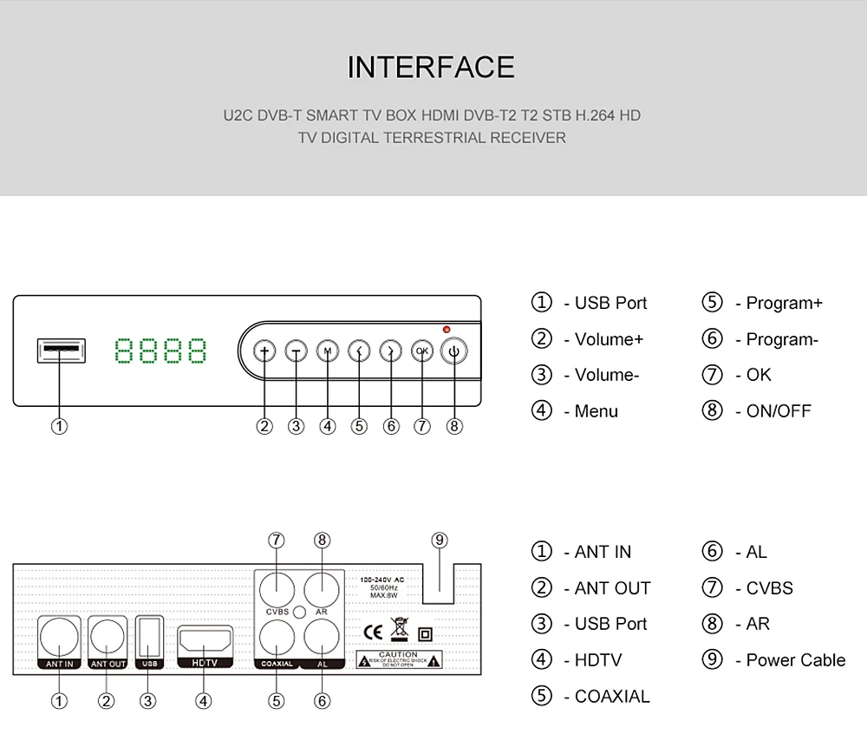Click the HDTV legend text

[598, 660]
